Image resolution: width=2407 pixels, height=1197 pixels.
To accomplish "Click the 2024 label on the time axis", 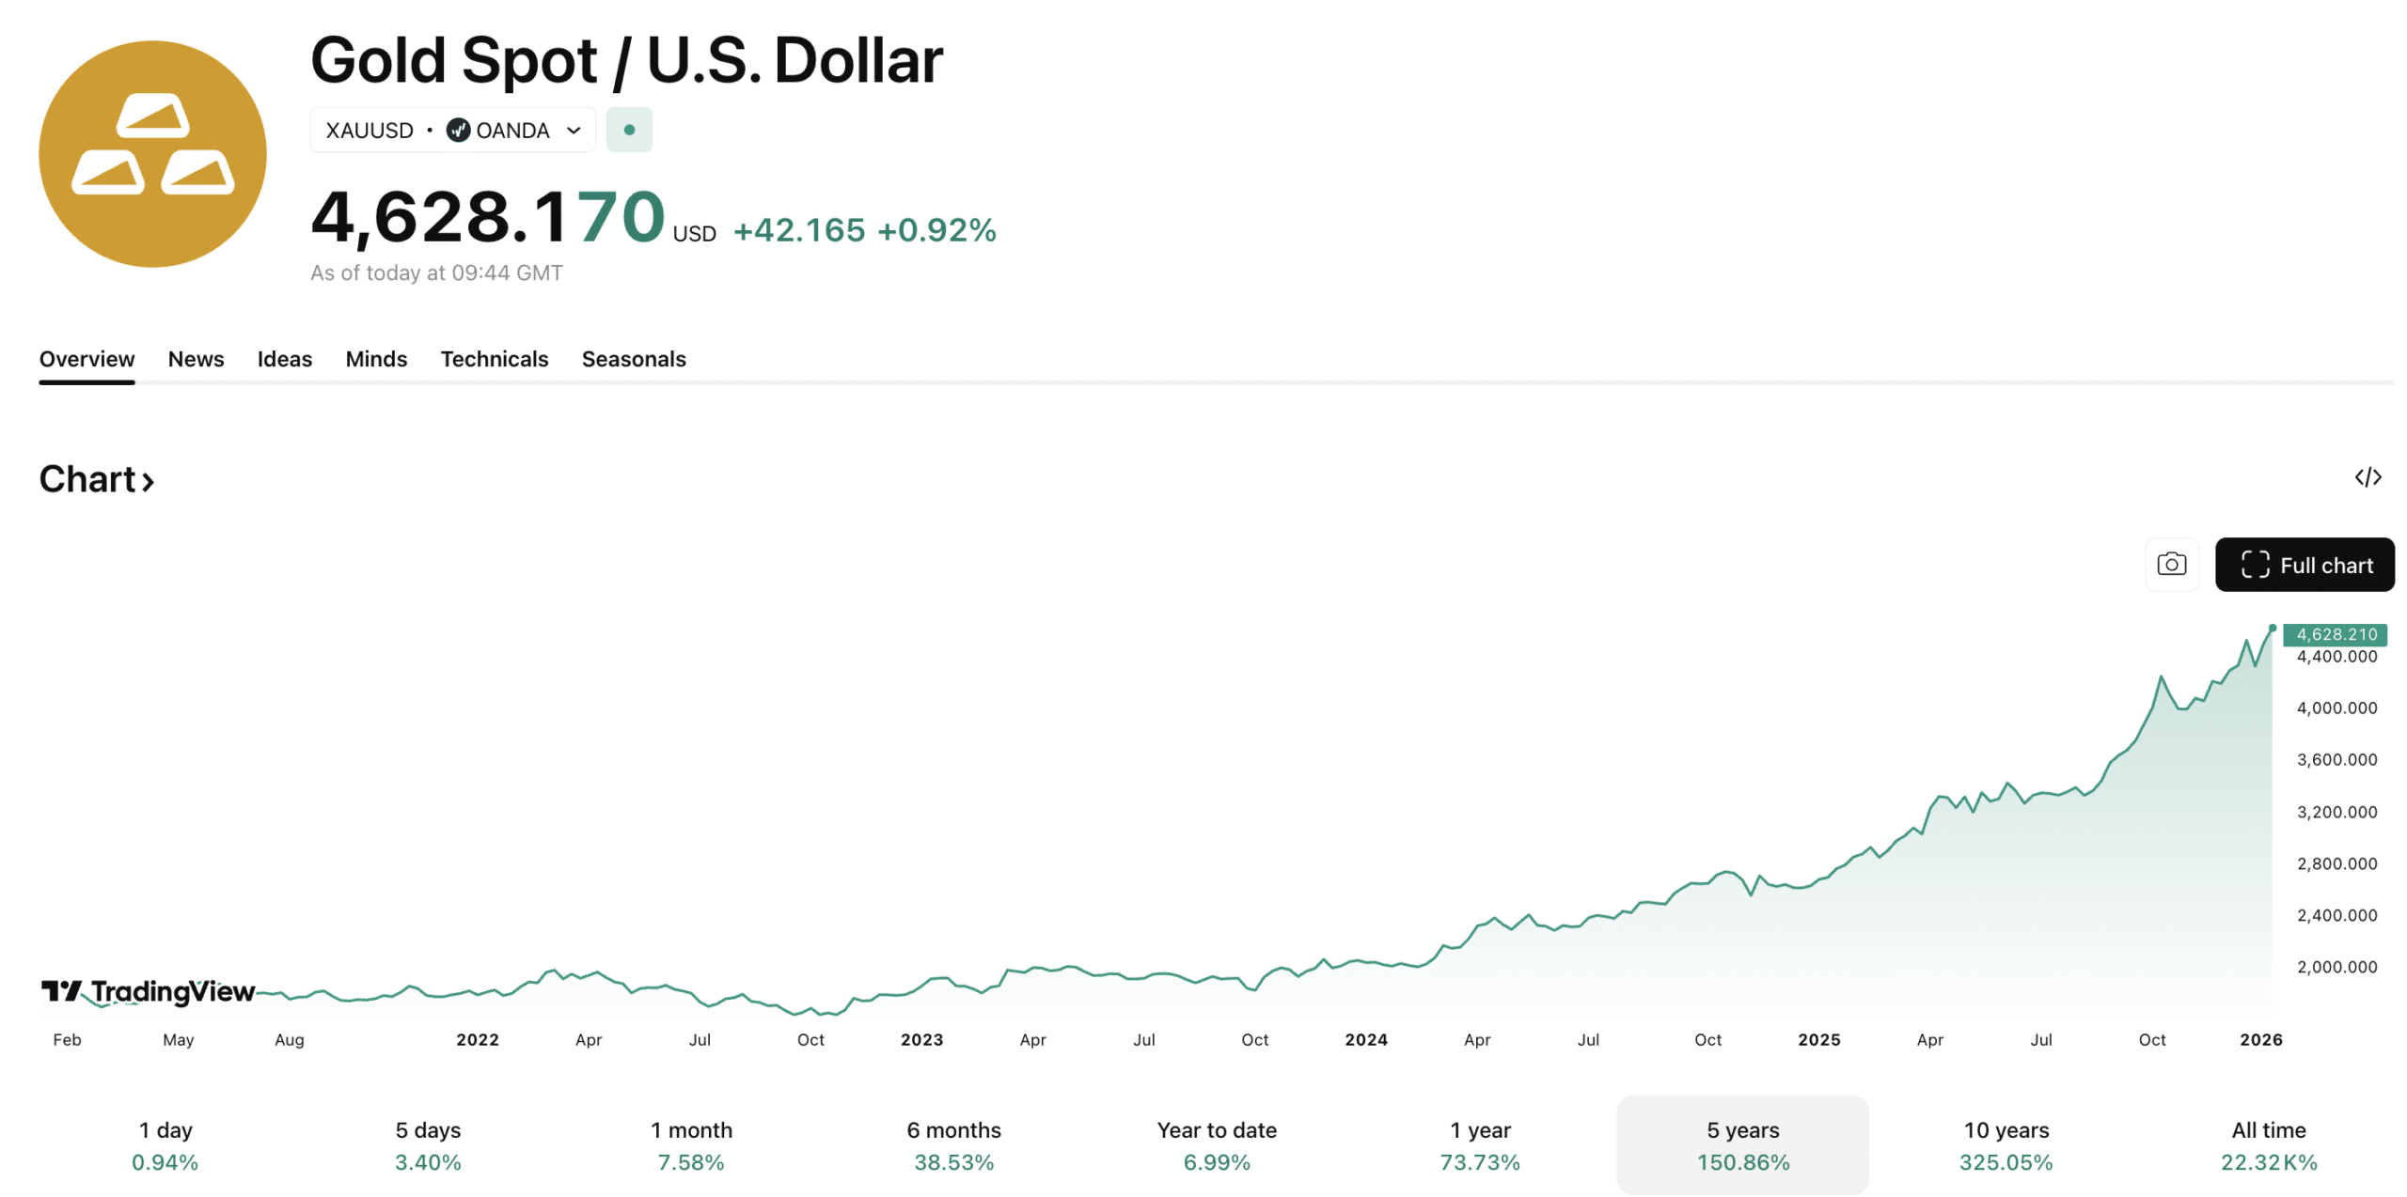I will coord(1366,1039).
